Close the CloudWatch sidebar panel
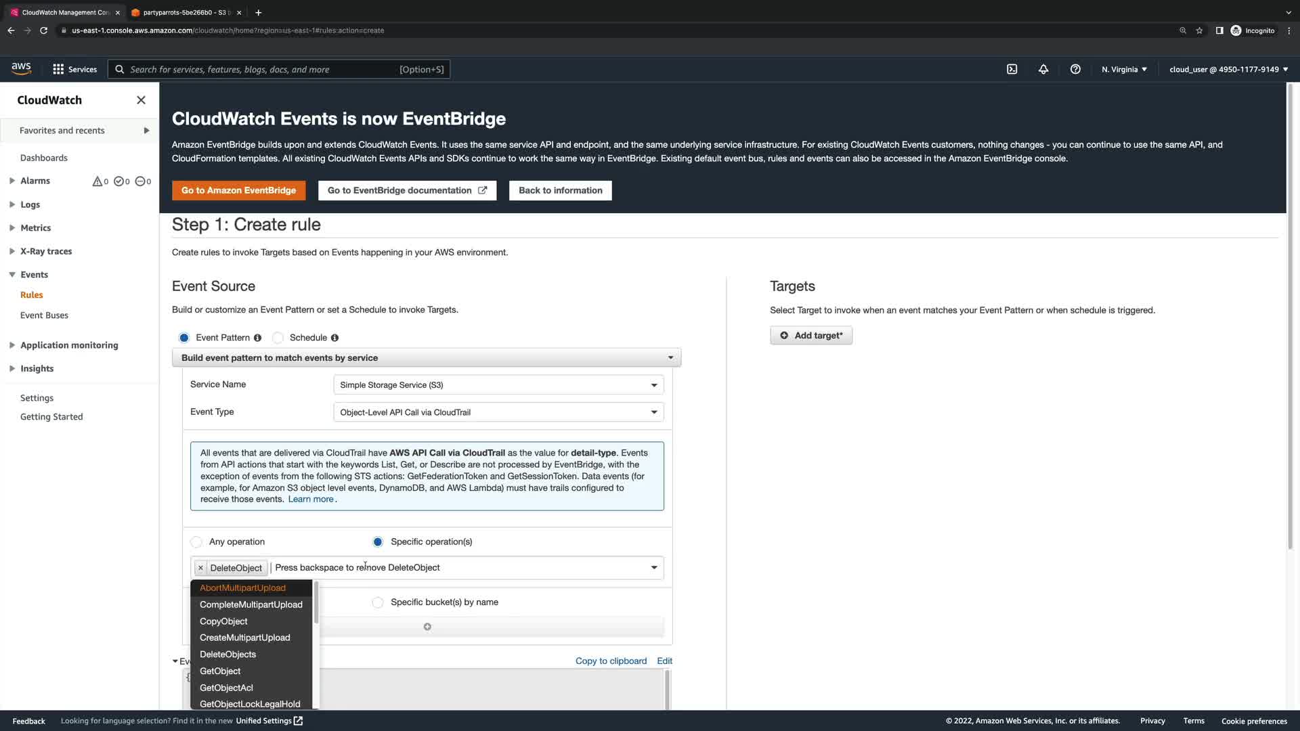1300x731 pixels. tap(141, 100)
